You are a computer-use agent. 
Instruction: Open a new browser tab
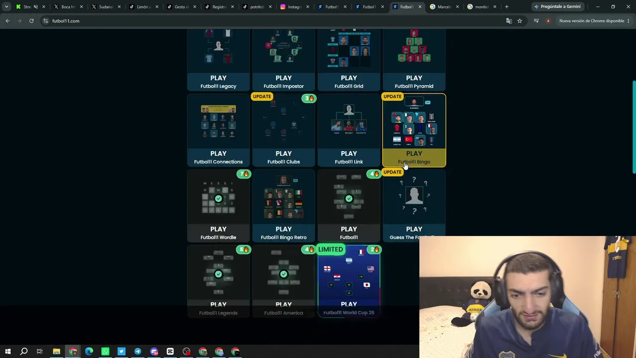pos(507,7)
